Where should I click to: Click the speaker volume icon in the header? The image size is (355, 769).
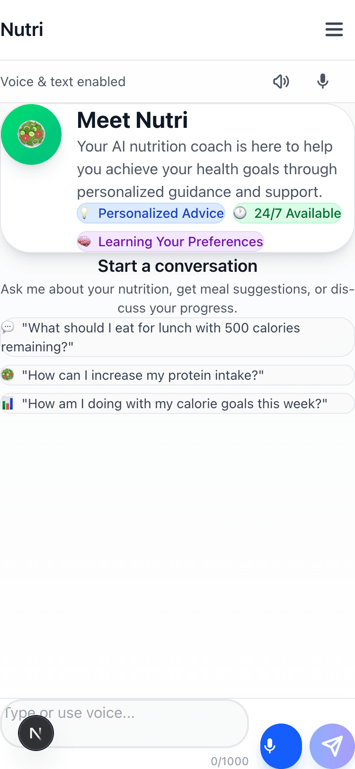click(281, 81)
